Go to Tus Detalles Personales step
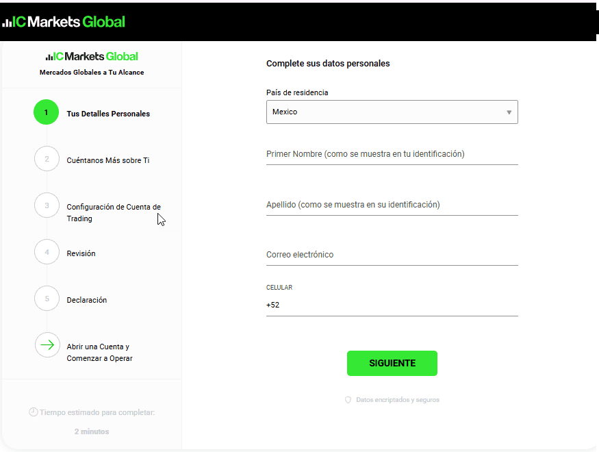The image size is (599, 452). 108,114
